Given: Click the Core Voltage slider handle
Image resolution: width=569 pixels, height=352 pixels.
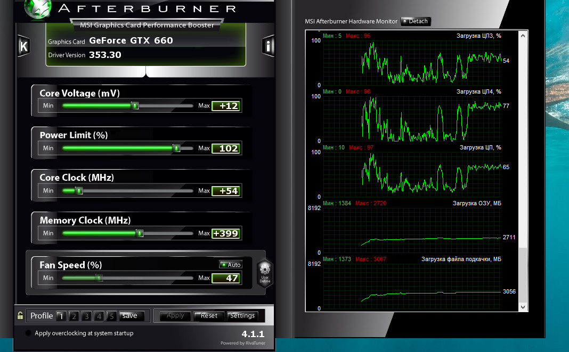Looking at the screenshot, I should (135, 106).
